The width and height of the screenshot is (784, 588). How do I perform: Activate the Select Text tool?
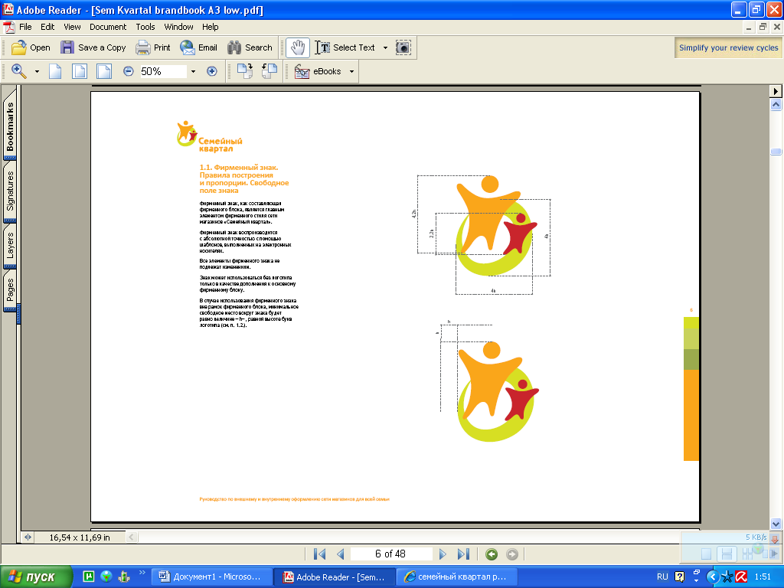click(x=345, y=47)
